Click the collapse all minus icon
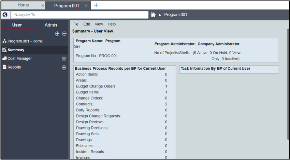 tap(64, 34)
